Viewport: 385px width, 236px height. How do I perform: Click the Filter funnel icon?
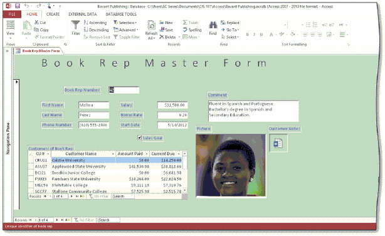click(76, 25)
